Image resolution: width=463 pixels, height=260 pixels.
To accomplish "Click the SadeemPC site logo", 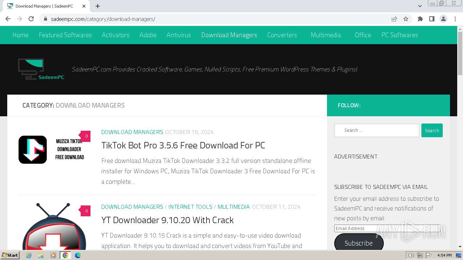I will click(x=41, y=69).
